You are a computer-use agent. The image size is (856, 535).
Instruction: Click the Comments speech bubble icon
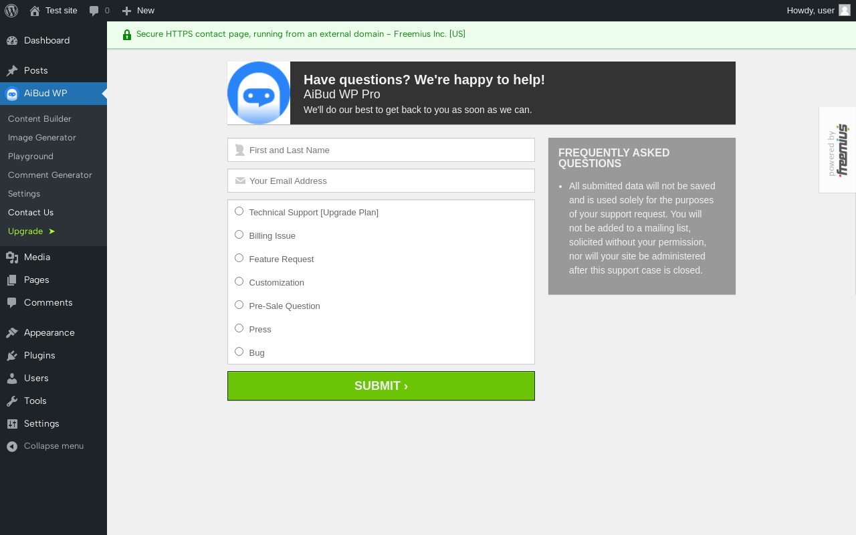pos(12,303)
